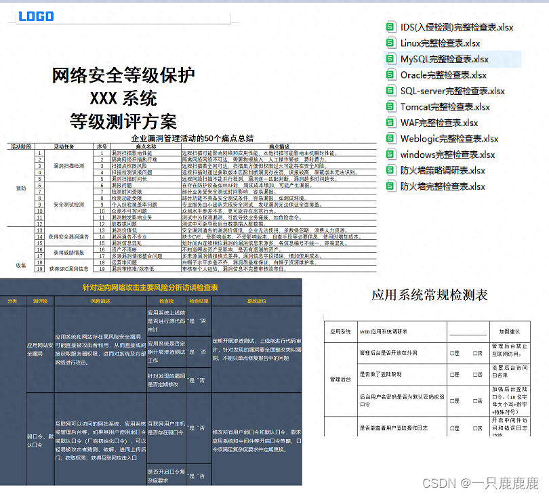Click the 收集 stage cell
This screenshot has height=496, width=549.
point(21,266)
